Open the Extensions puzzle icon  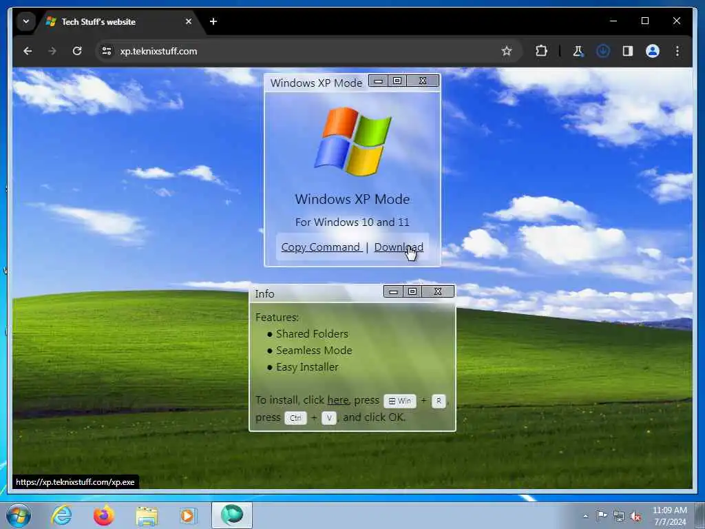pyautogui.click(x=541, y=51)
